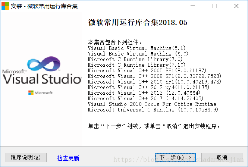
Task: Close the installer window
Action: (236, 6)
